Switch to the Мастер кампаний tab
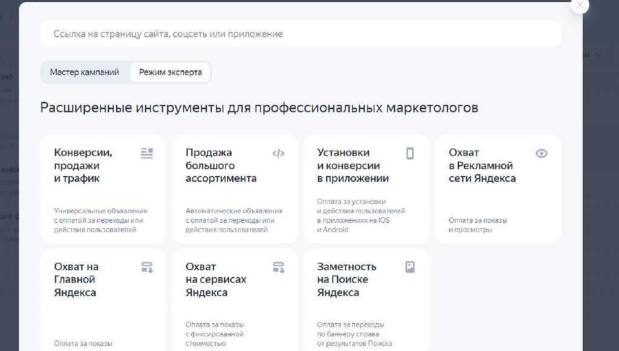 (x=85, y=72)
